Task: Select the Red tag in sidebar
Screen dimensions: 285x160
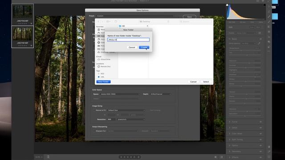Action: 101,74
